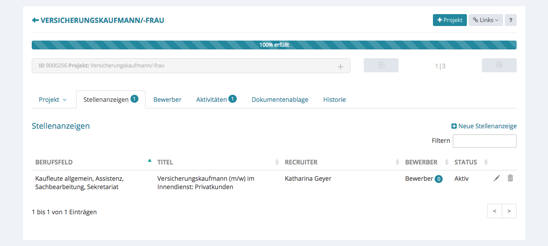
Task: Open the Dokumentenablage tab
Action: coord(280,100)
